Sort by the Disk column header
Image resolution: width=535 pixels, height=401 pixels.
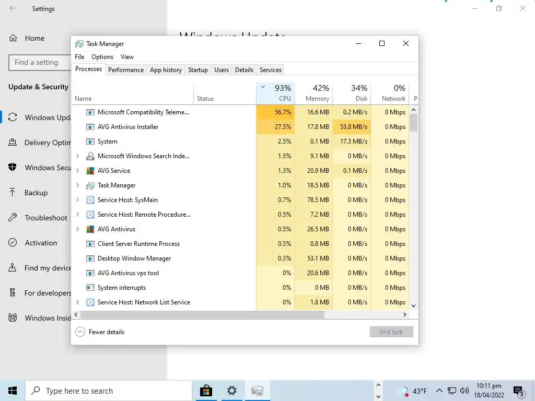[x=352, y=93]
